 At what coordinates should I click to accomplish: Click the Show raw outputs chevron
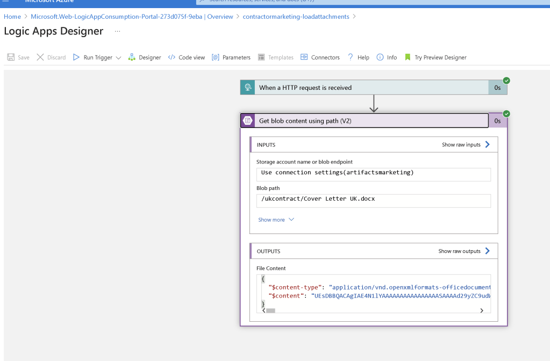click(487, 251)
